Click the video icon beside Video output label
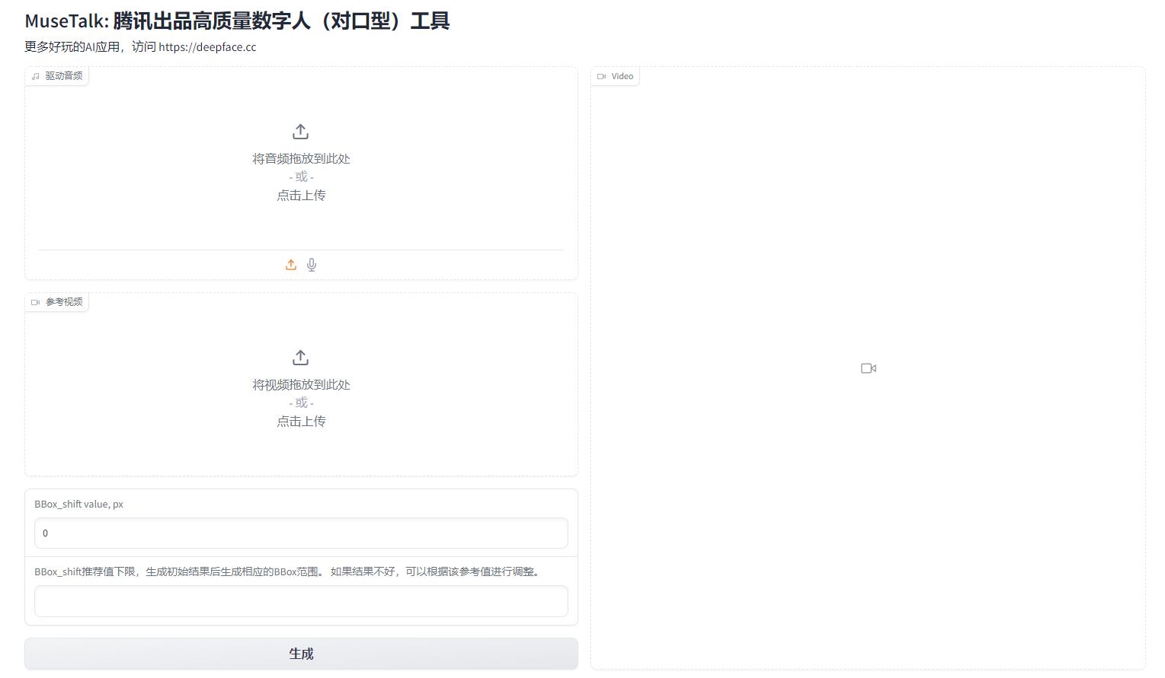The width and height of the screenshot is (1165, 678). (x=601, y=76)
